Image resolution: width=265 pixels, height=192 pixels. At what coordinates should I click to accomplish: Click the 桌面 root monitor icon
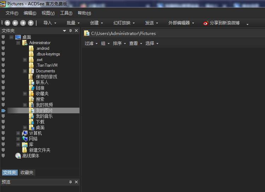(x=18, y=37)
